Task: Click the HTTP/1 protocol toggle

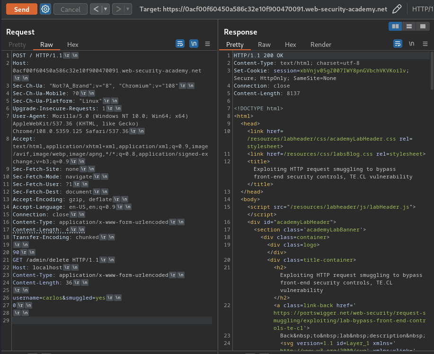Action: (423, 9)
